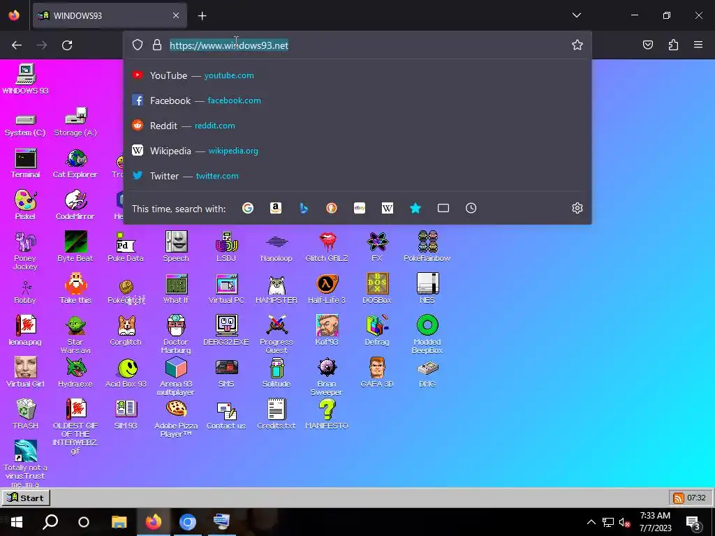Screen dimensions: 715x536
Task: Open Solitude card game icon
Action: click(277, 367)
